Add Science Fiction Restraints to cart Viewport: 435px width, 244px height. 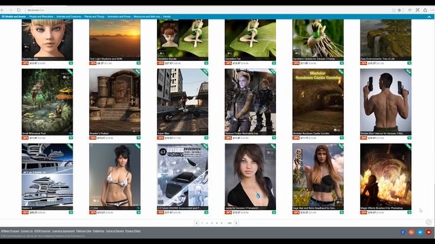tap(274, 138)
